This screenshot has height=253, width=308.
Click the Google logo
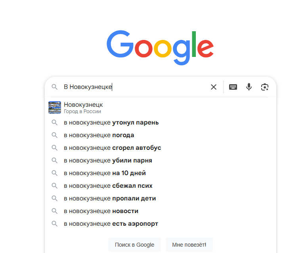click(x=160, y=47)
